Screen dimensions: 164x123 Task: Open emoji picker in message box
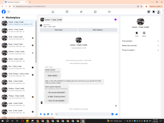pos(113,114)
